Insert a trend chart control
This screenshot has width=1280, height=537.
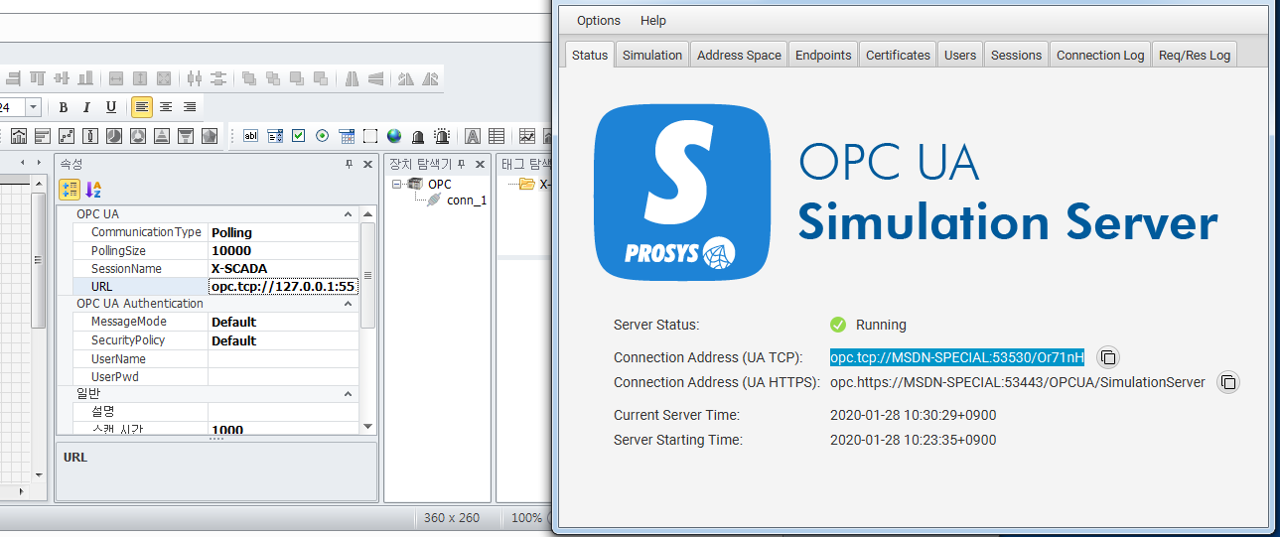(x=527, y=136)
